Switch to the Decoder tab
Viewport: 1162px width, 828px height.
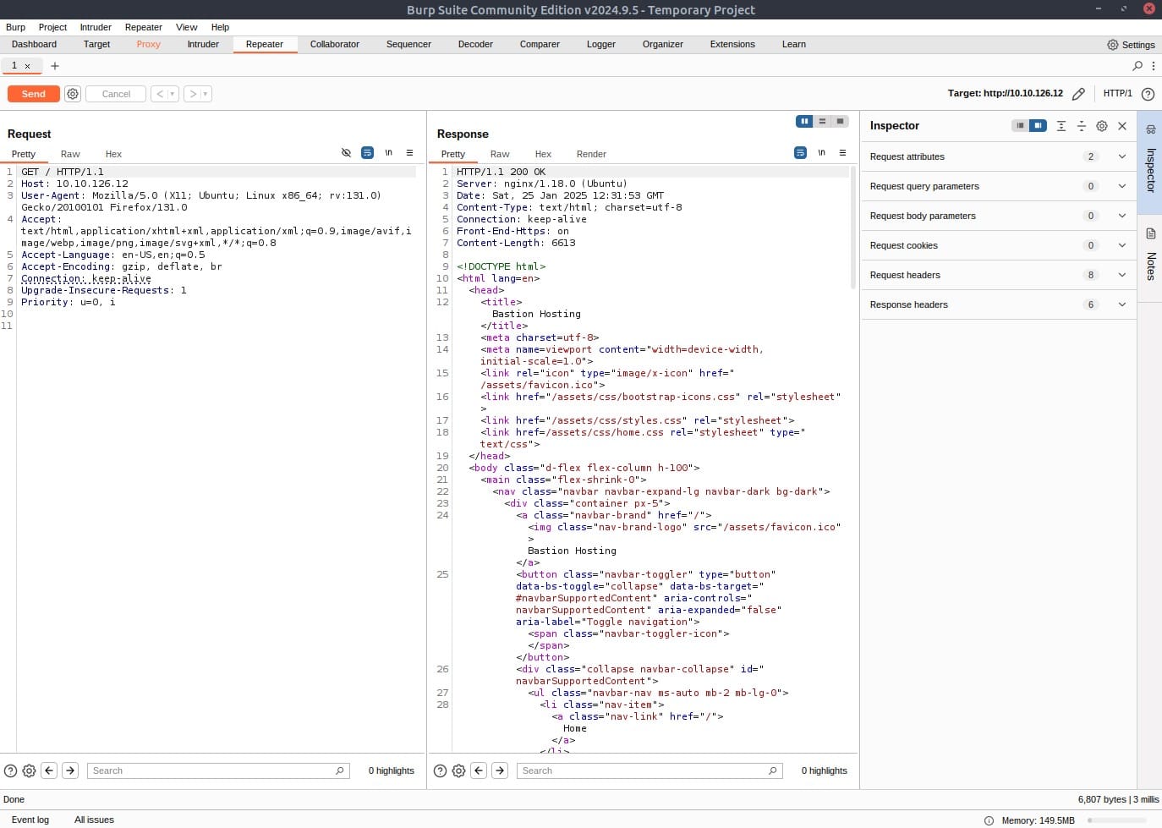tap(474, 44)
